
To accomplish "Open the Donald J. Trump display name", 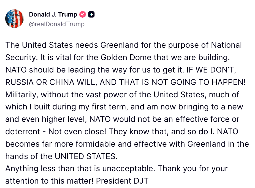I will click(x=53, y=15).
